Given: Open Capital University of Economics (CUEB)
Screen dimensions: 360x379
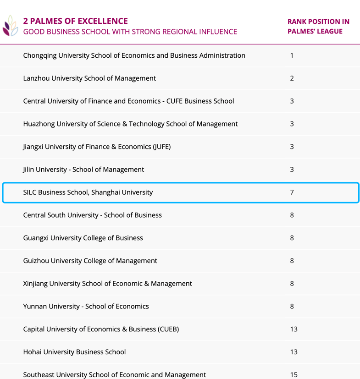Looking at the screenshot, I should [101, 329].
